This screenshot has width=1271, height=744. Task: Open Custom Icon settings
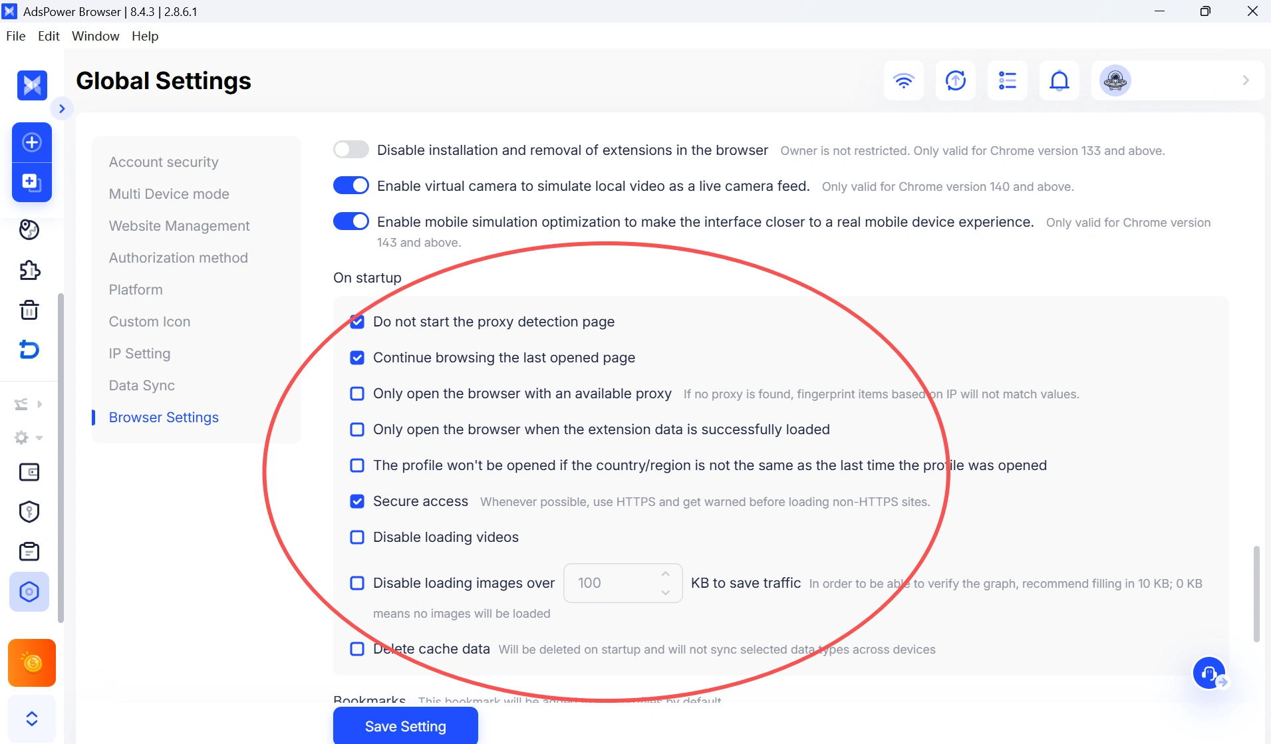(150, 322)
